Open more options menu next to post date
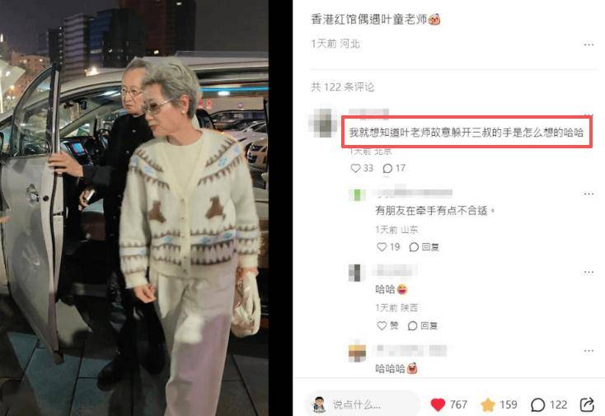605x416 pixels. click(589, 44)
